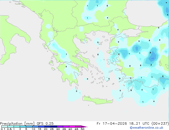Click the legend label '0.1'
Image resolution: width=169 pixels, height=130 pixels.
tap(3, 129)
